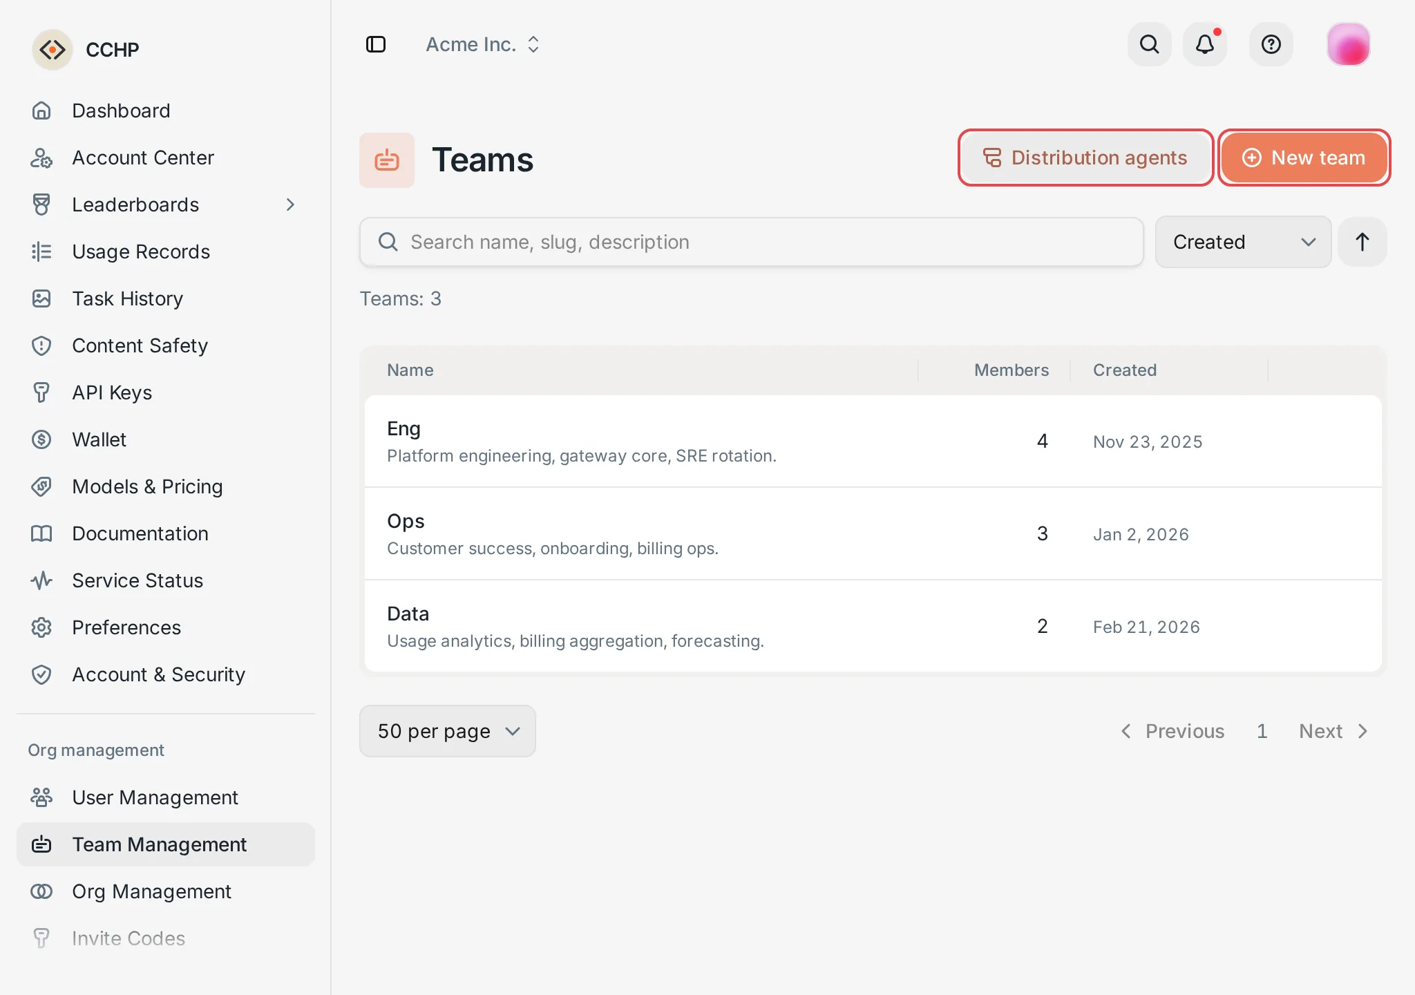Click the Invite Codes key icon
Screen dimensions: 1415x995
click(41, 938)
